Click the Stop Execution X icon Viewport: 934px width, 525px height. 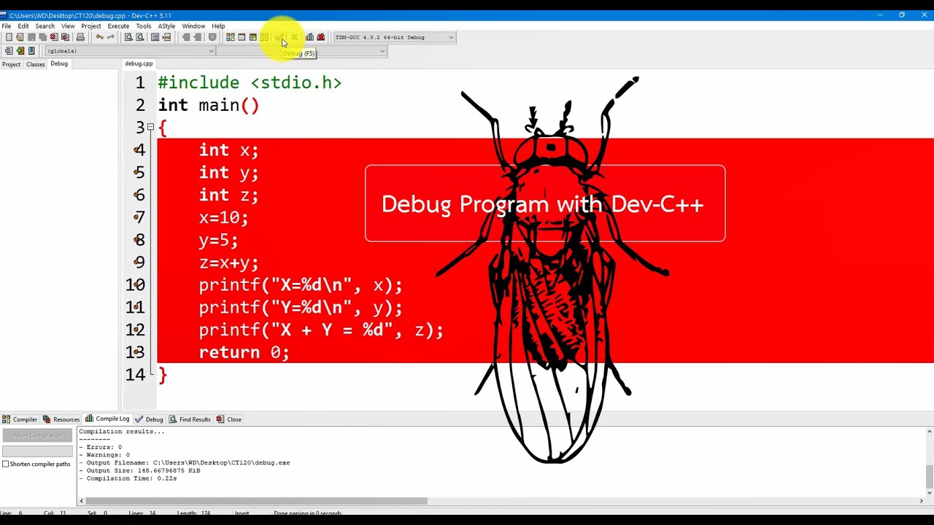(x=295, y=37)
